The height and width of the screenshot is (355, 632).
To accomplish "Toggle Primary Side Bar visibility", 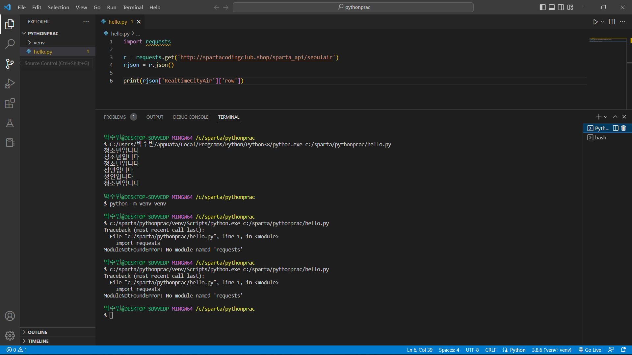I will [x=543, y=7].
